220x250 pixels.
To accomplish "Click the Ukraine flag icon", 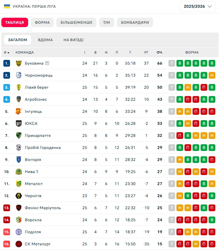I will (7, 6).
